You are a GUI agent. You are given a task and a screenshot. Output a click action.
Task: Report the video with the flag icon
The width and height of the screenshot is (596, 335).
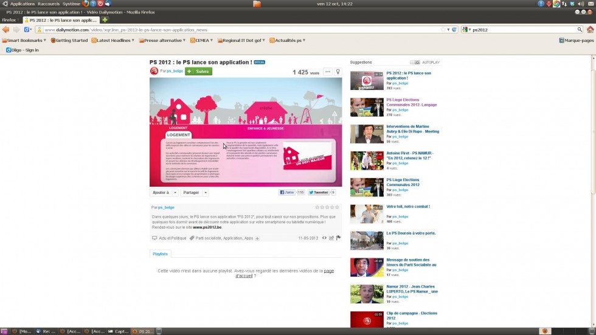(338, 238)
